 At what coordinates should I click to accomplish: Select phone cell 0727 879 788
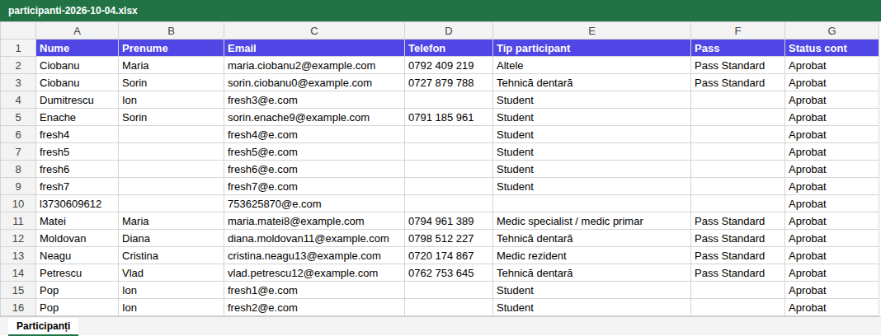click(449, 83)
